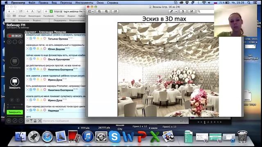The height and width of the screenshot is (147, 262).
Task: Select the Preview markup pen tool
Action: tap(171, 11)
